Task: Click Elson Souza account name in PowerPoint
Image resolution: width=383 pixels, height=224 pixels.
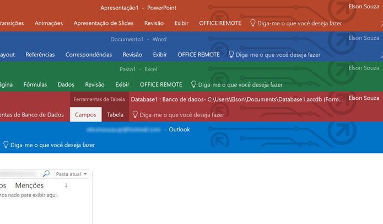Action: (x=364, y=7)
